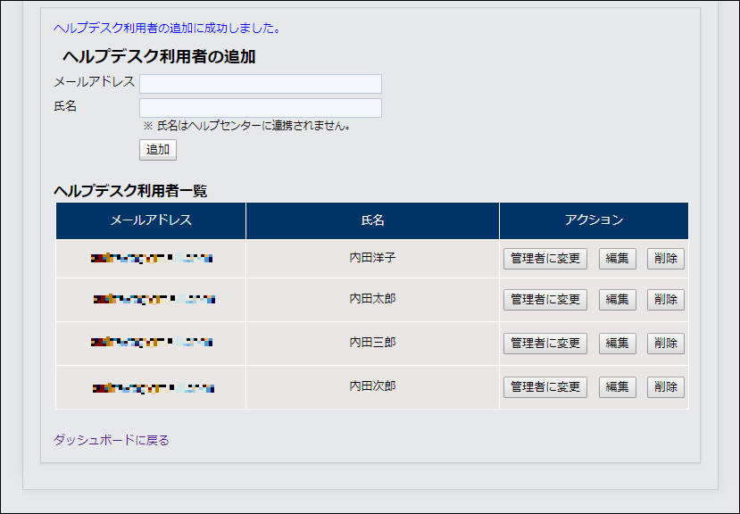Click the アクション column header
This screenshot has width=740, height=514.
[x=594, y=220]
